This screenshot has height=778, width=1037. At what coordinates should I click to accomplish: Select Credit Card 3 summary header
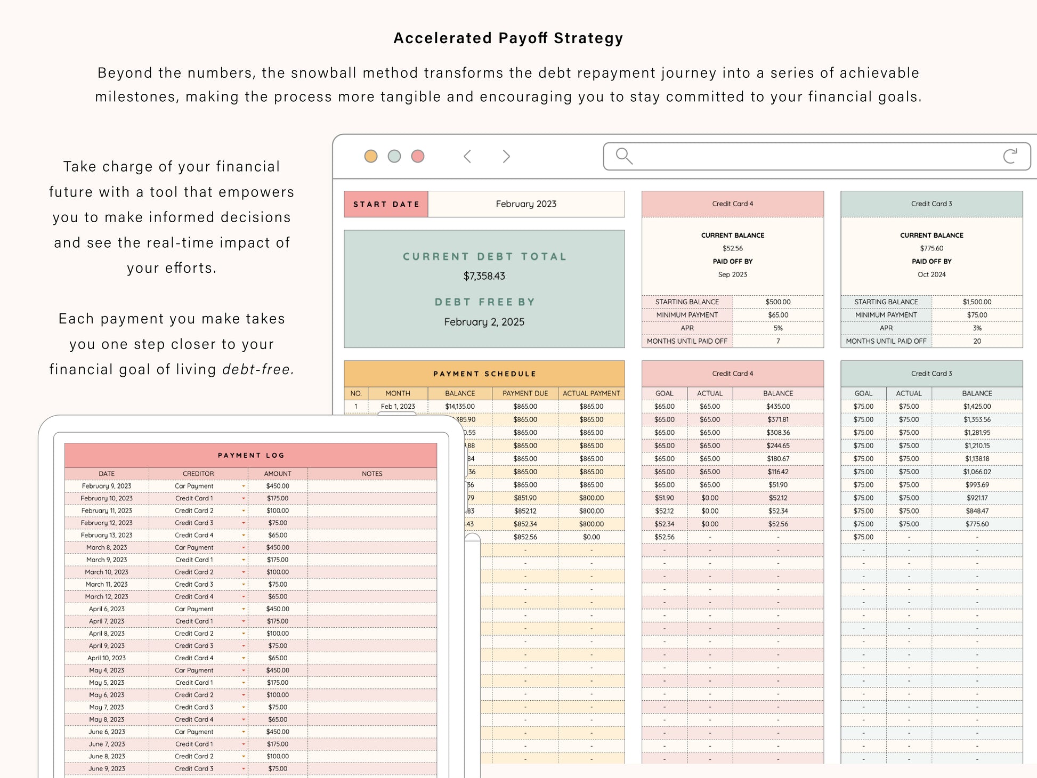931,204
